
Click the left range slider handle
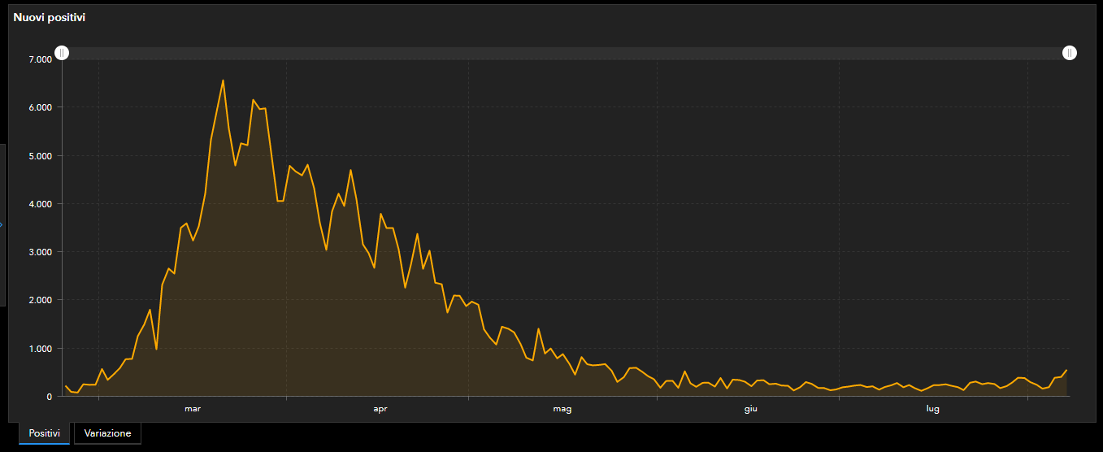tap(63, 53)
